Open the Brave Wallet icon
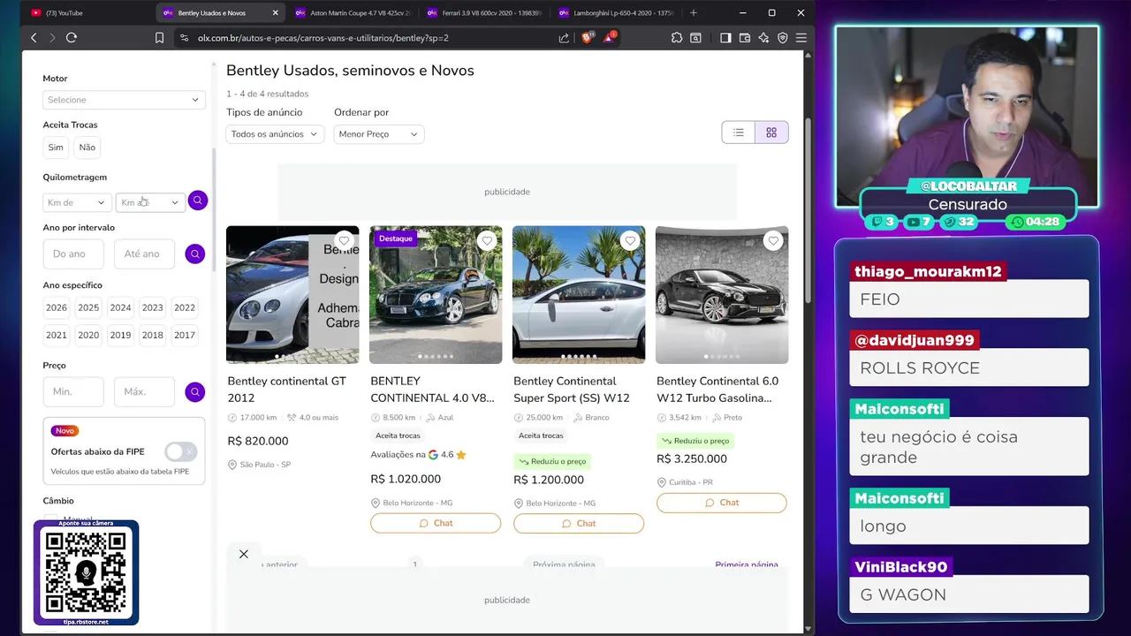1131x636 pixels. (745, 38)
